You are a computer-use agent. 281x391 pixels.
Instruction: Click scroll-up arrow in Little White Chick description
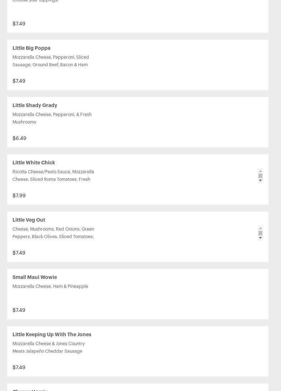260,171
